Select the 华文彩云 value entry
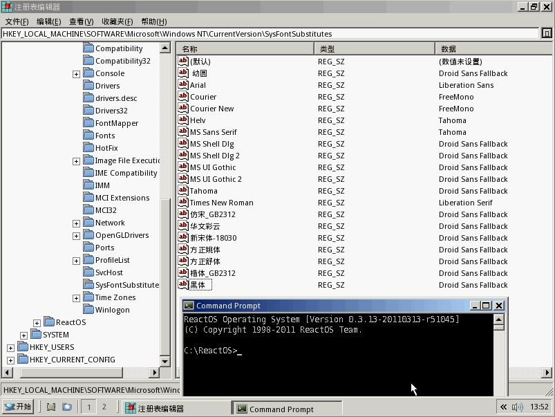Image resolution: width=555 pixels, height=417 pixels. [x=205, y=226]
